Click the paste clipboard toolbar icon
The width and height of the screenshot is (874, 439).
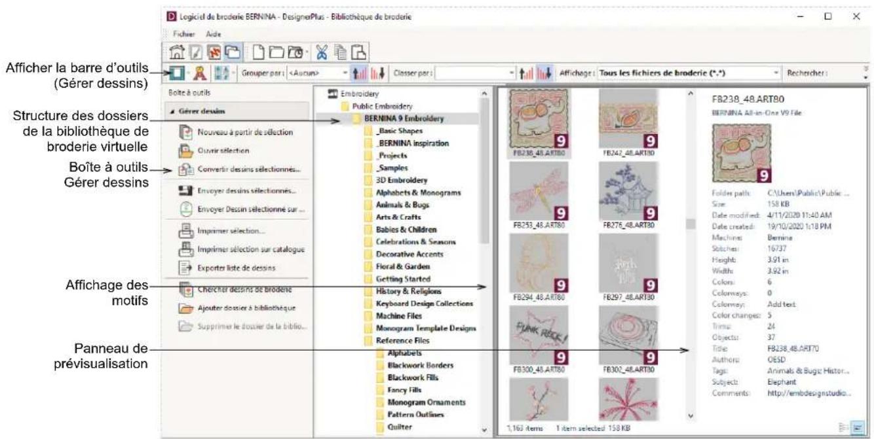(x=358, y=52)
